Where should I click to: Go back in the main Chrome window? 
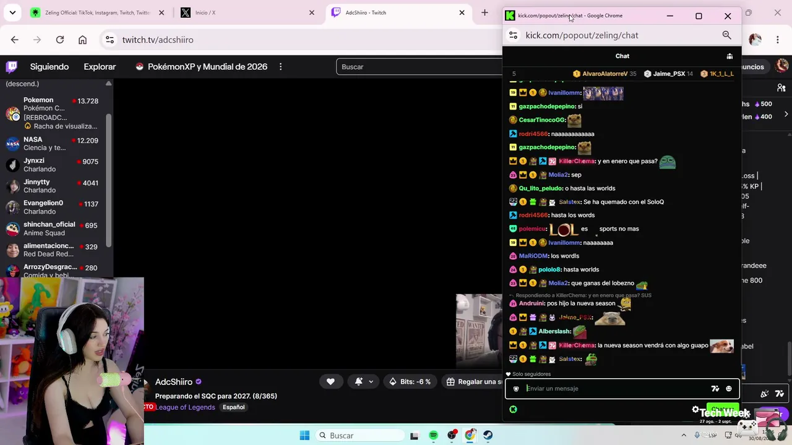15,40
